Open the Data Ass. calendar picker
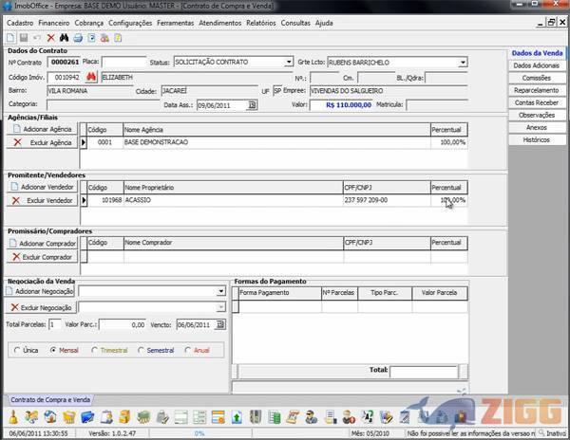The image size is (570, 440). [252, 105]
